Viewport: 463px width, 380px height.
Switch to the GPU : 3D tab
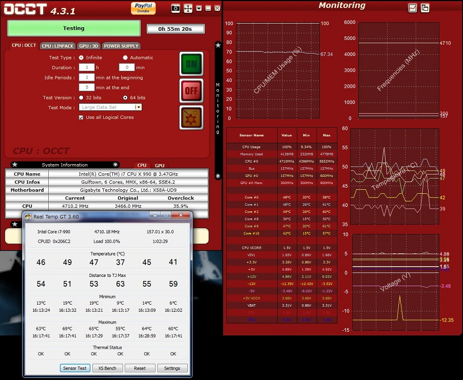click(x=89, y=46)
